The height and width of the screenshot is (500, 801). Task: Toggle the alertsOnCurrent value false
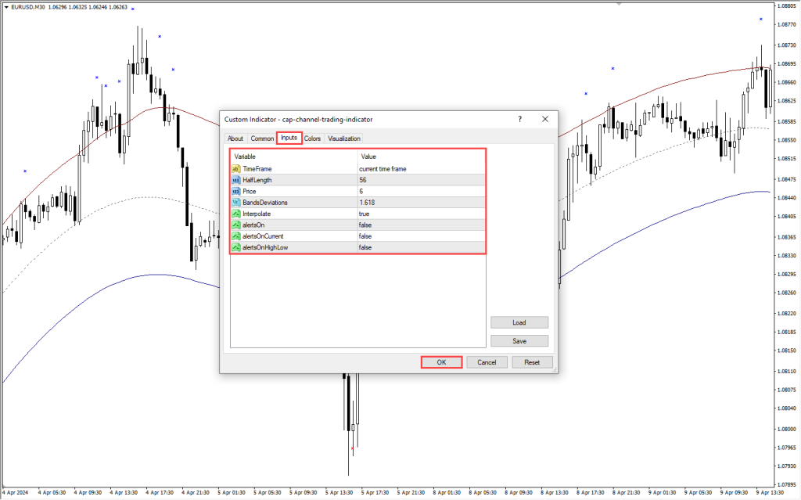click(x=422, y=236)
